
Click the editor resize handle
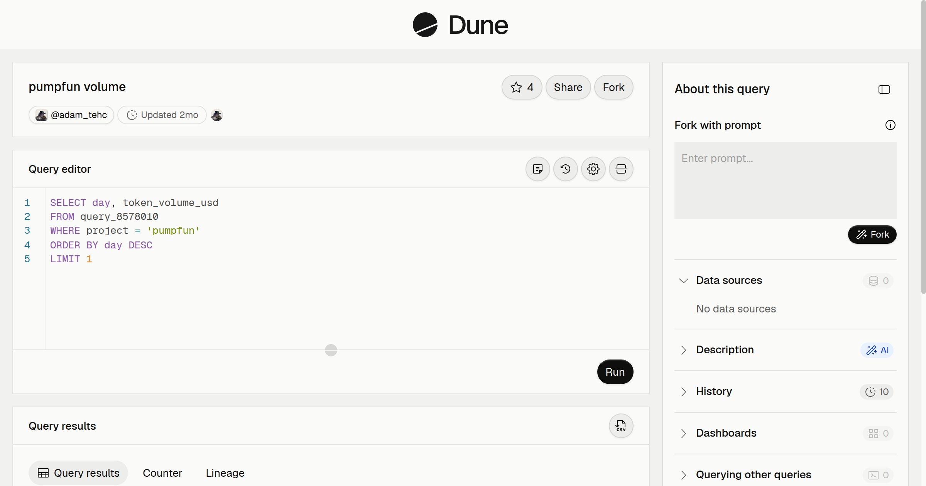(x=331, y=350)
